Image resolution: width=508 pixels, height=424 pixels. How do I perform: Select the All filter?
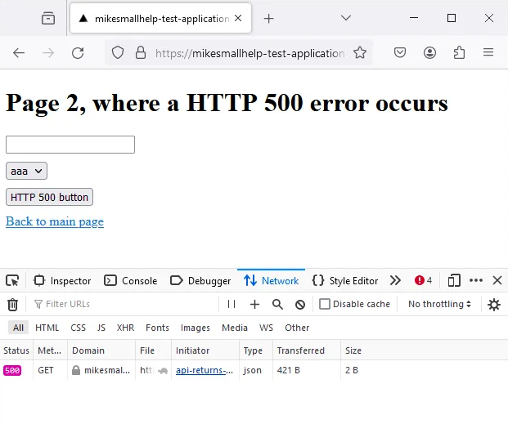point(18,328)
